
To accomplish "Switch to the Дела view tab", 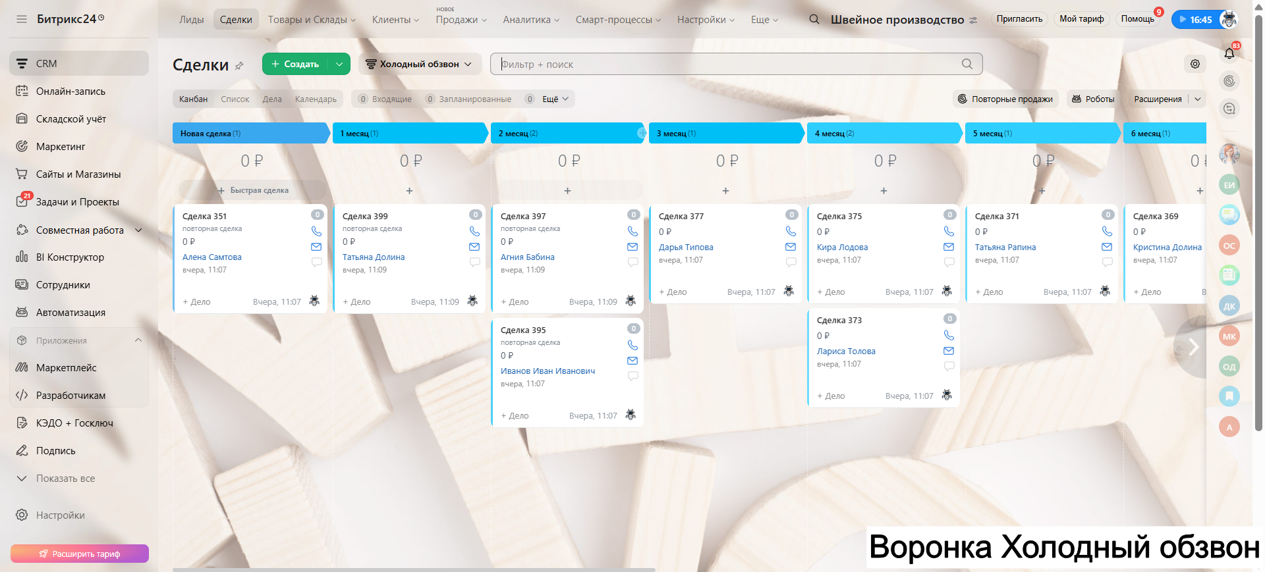I will tap(272, 99).
